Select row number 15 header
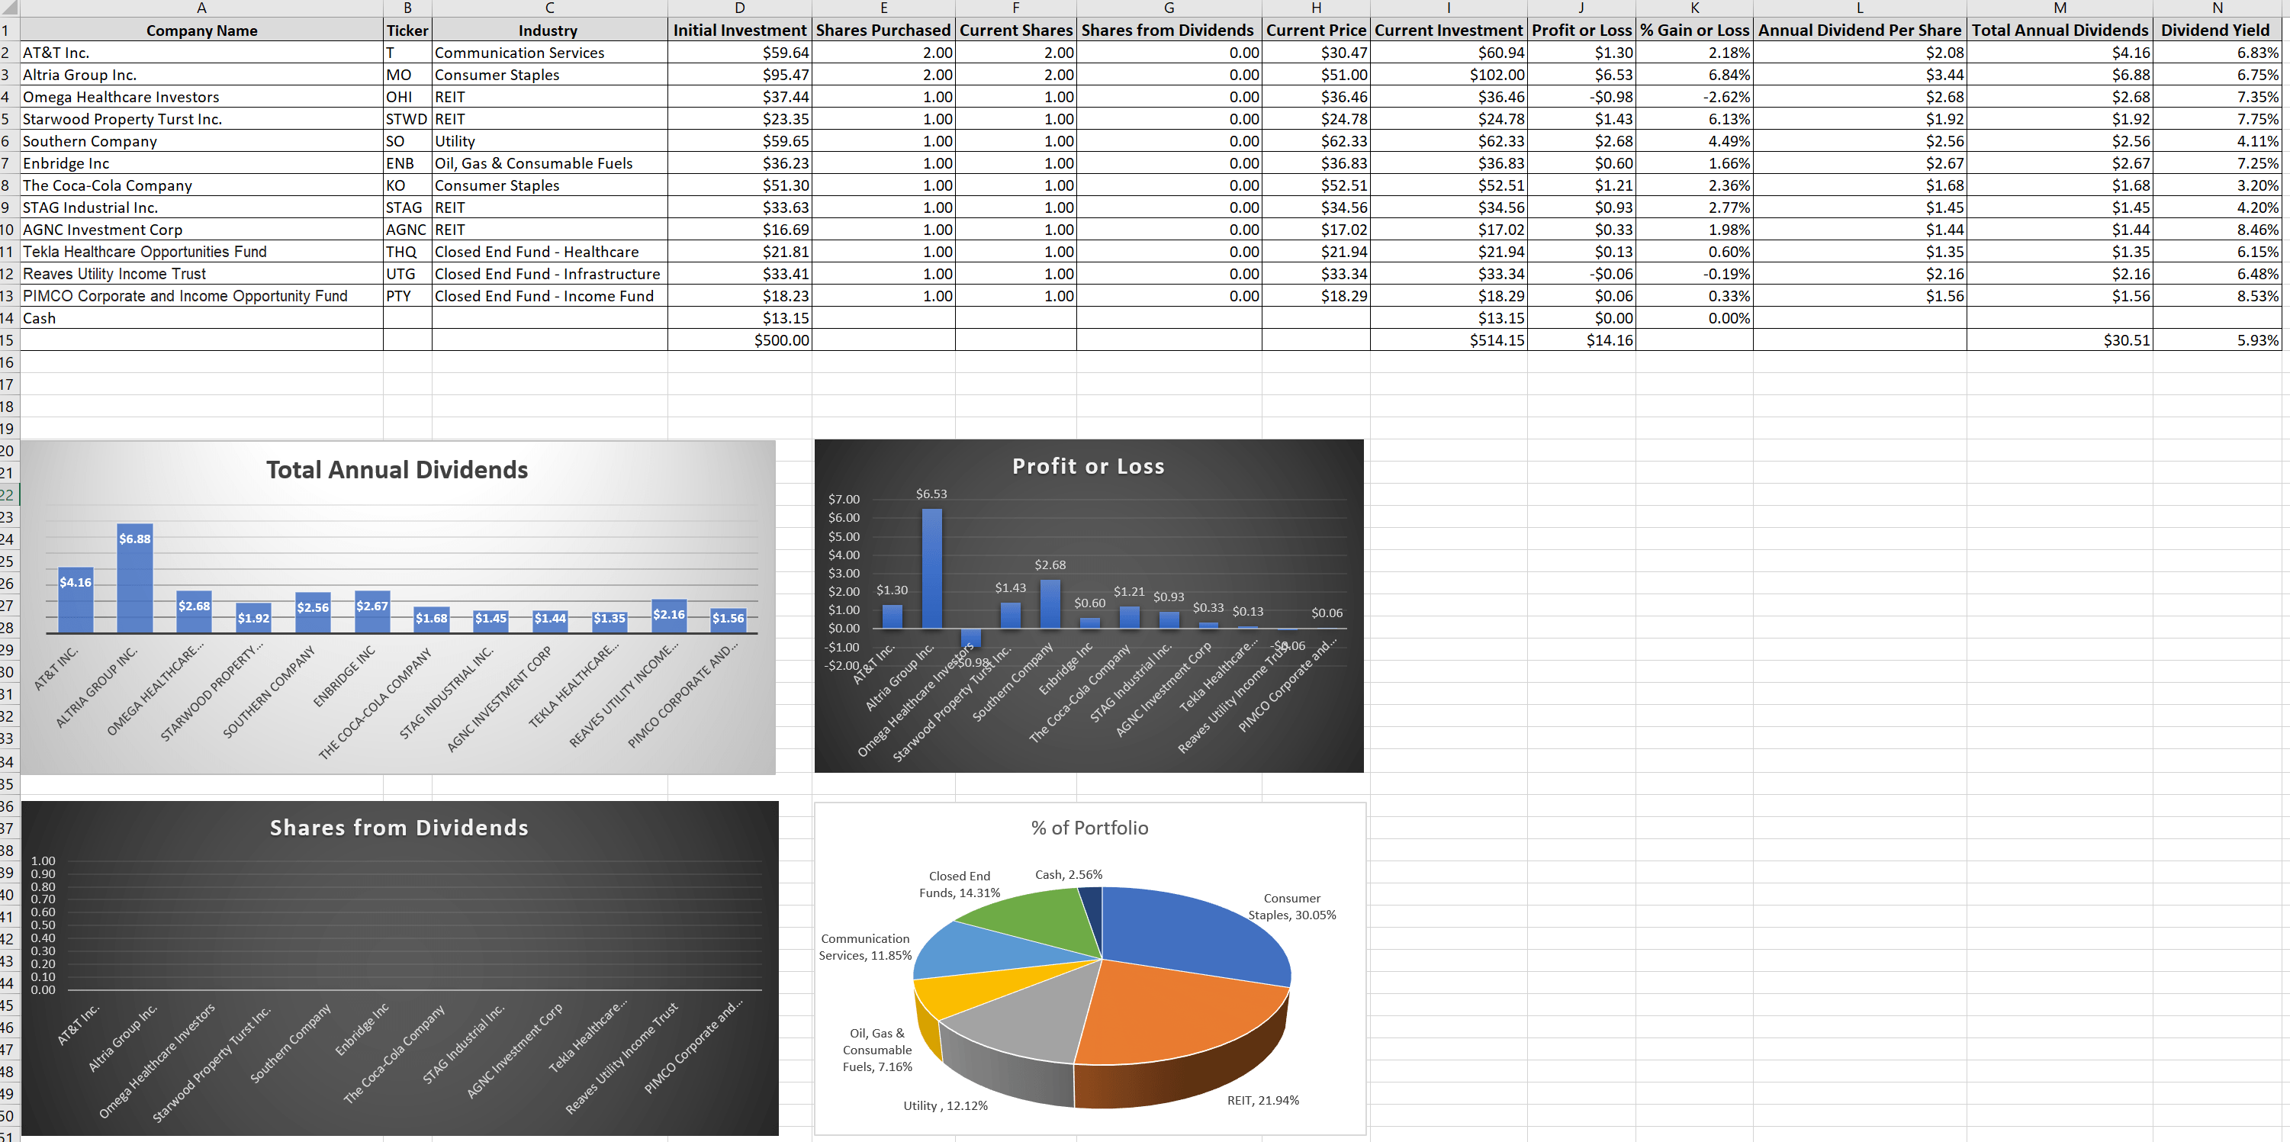This screenshot has height=1142, width=2290. [x=8, y=340]
